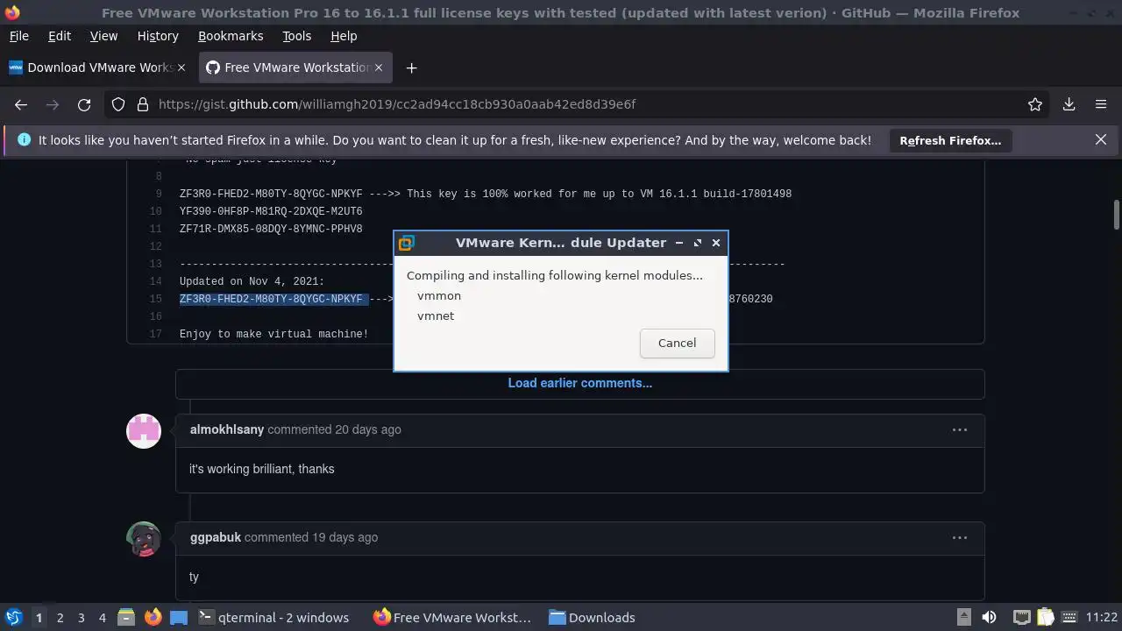Open almokhlsany's profile link
This screenshot has width=1122, height=631.
point(227,429)
